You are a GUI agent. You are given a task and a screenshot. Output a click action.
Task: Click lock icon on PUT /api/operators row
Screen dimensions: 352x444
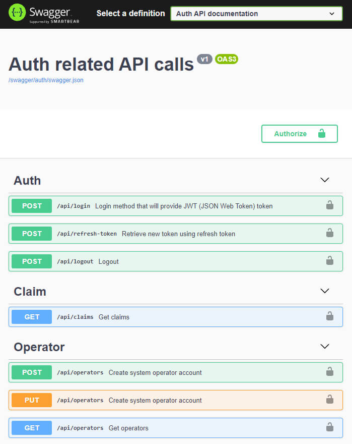(x=330, y=399)
